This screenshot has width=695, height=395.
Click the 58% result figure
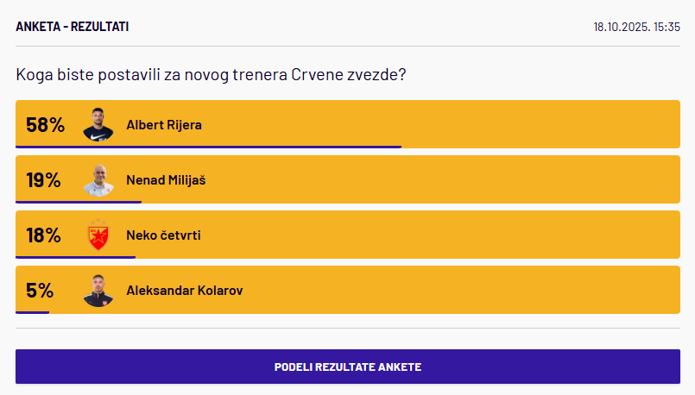45,125
